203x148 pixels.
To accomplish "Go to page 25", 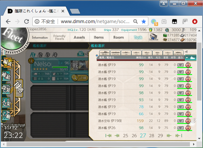I will pos(125,136).
